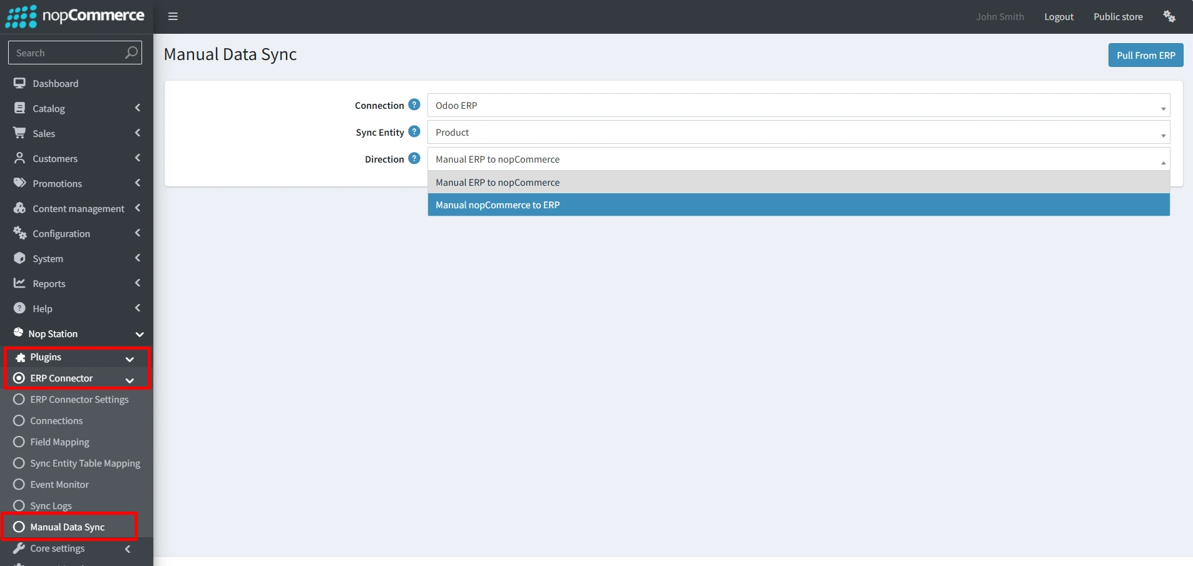Open the Sync Entity dropdown showing Product
The width and height of the screenshot is (1193, 566).
[799, 132]
